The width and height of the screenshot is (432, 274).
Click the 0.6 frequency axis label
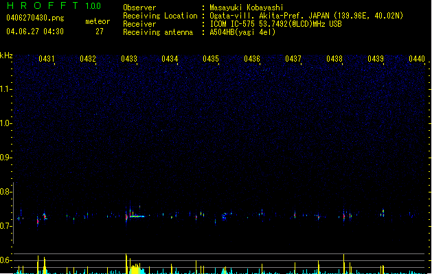[x=5, y=260]
